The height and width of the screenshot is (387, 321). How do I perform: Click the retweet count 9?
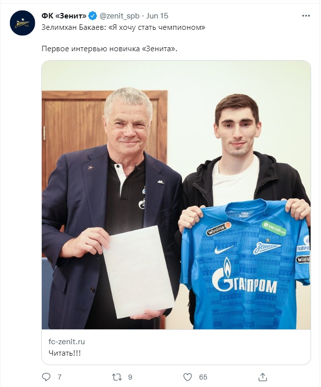pyautogui.click(x=130, y=377)
